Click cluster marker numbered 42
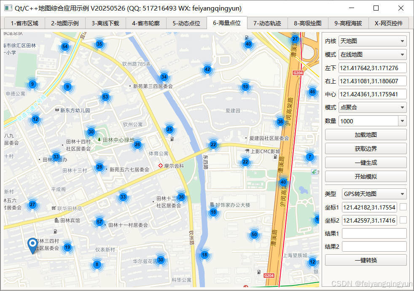This screenshot has width=414, height=291. [207, 70]
